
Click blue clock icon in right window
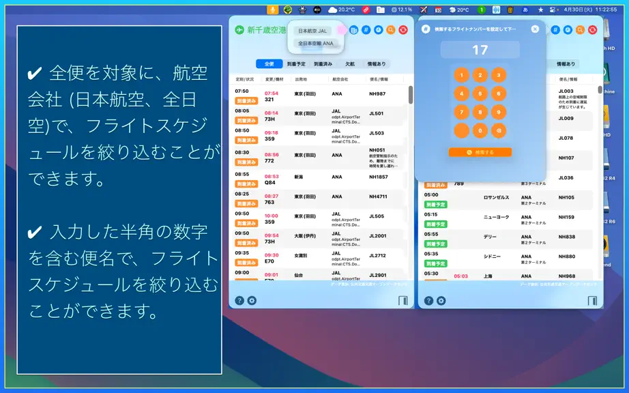click(568, 29)
